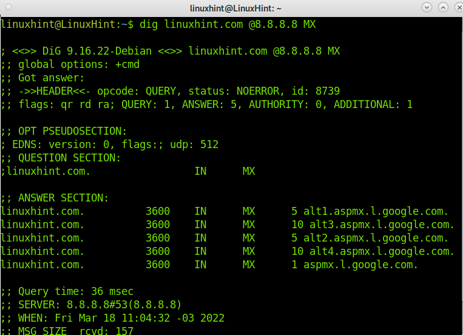
Task: Click the 'SERVER: 8.8.8.8#53(8.8.8.8)' line
Action: pos(100,305)
